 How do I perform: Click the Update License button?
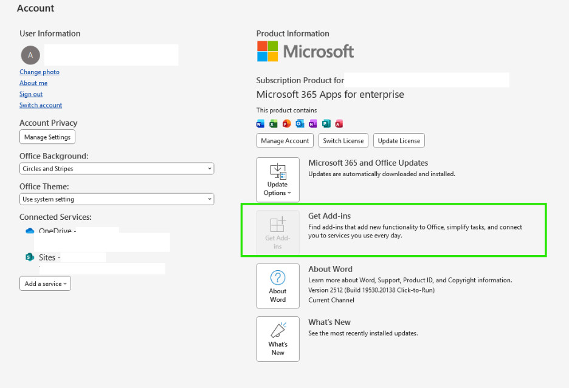(x=399, y=141)
